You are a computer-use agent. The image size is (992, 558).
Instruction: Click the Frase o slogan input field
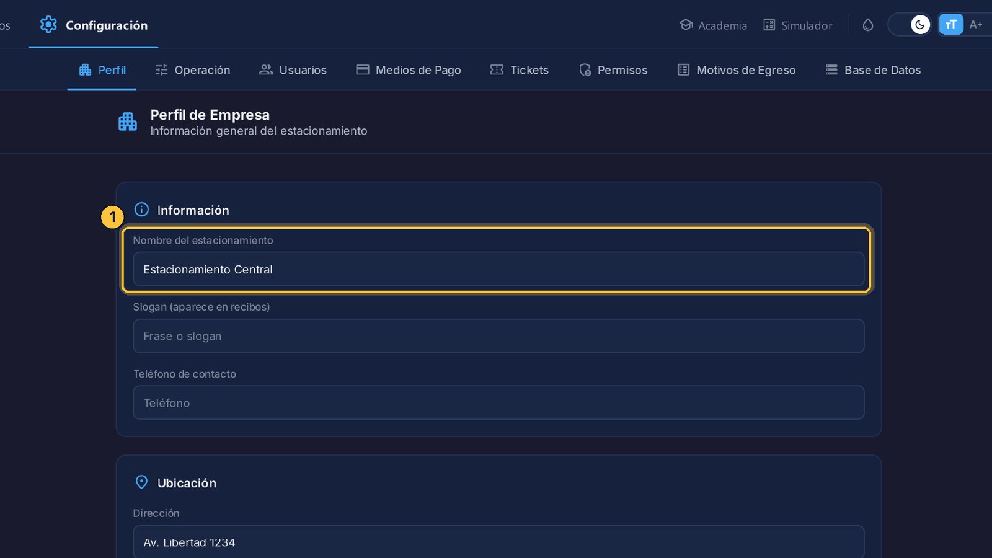498,336
